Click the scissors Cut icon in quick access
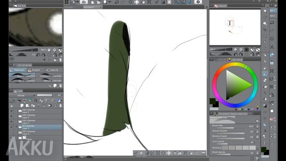Screen dimensions: 286x161 coord(272,47)
